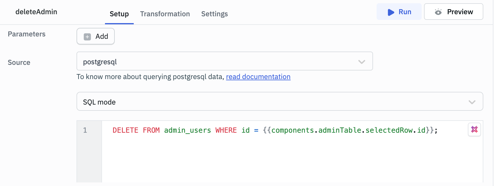
Task: Open the Settings tab
Action: coord(214,14)
